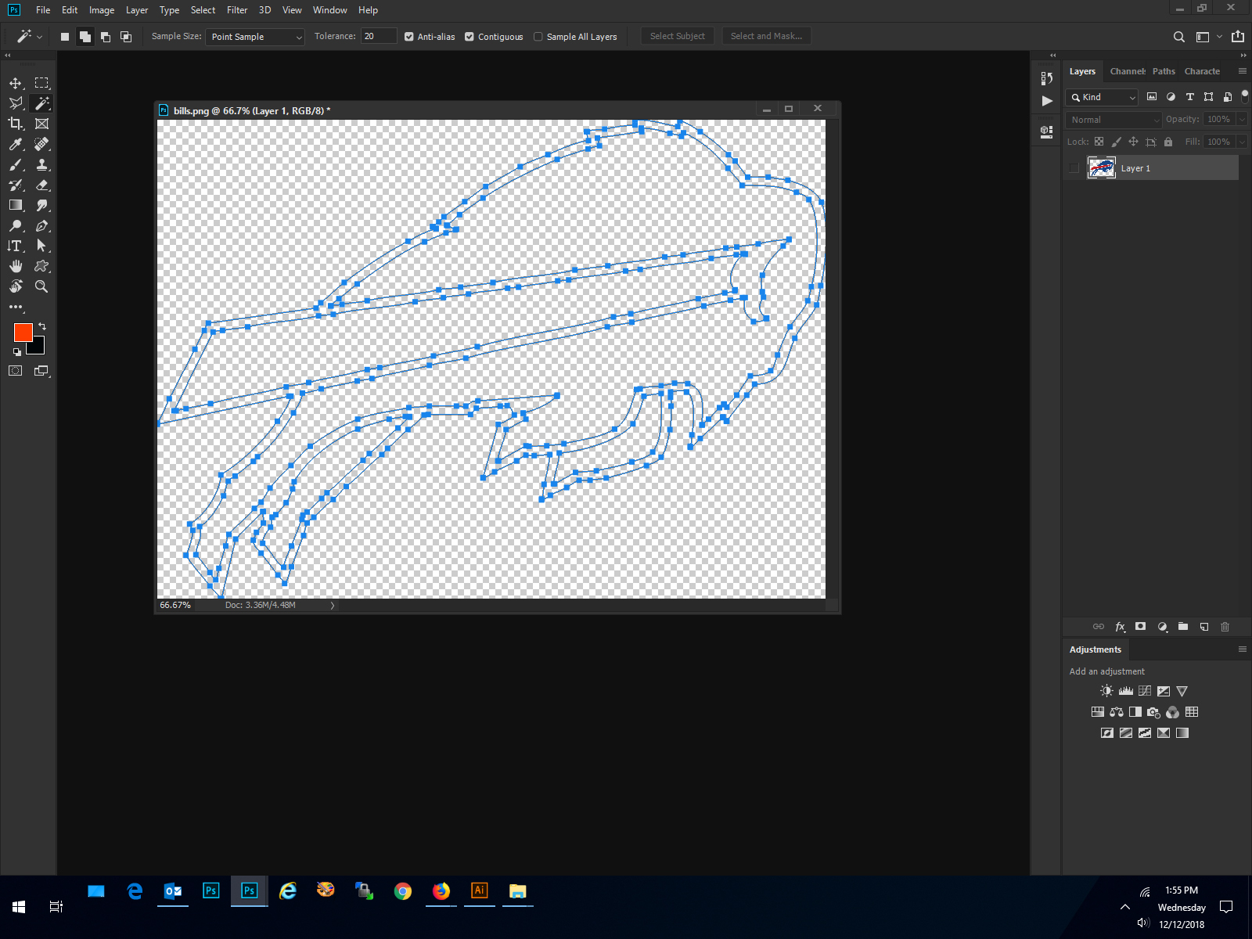Select the Hand tool
Image resolution: width=1252 pixels, height=939 pixels.
coord(16,266)
